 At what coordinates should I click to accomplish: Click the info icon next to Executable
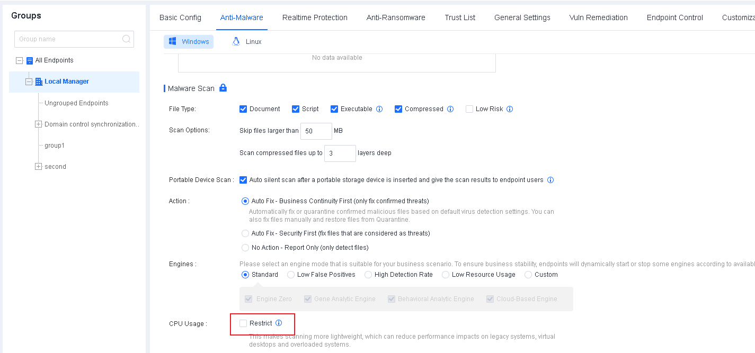coord(379,109)
